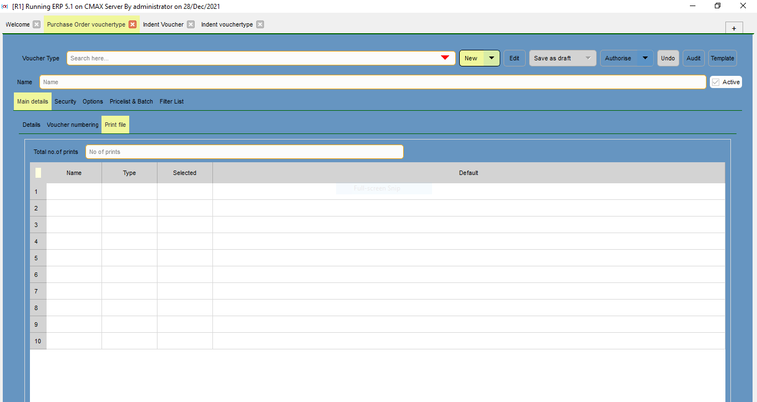The image size is (757, 402).
Task: Close the Indent vouchertype tab
Action: click(260, 24)
